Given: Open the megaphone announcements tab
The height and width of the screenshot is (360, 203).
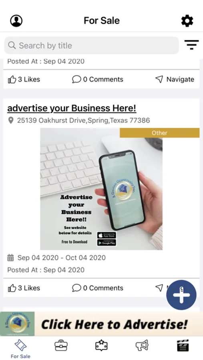Looking at the screenshot, I should (142, 346).
